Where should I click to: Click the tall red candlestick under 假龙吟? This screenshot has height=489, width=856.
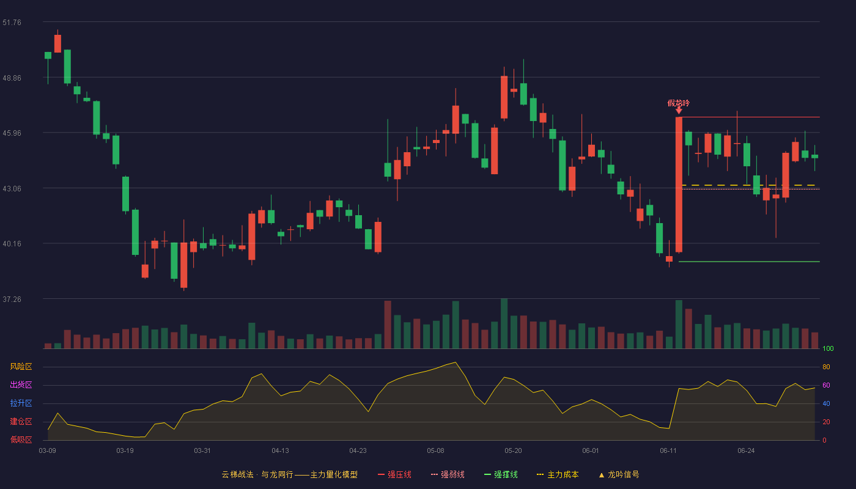(679, 185)
